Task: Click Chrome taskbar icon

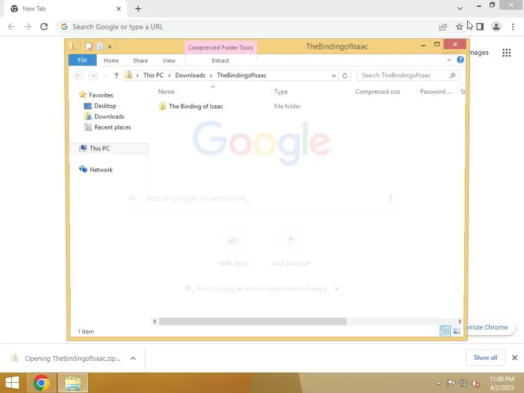Action: pyautogui.click(x=41, y=383)
